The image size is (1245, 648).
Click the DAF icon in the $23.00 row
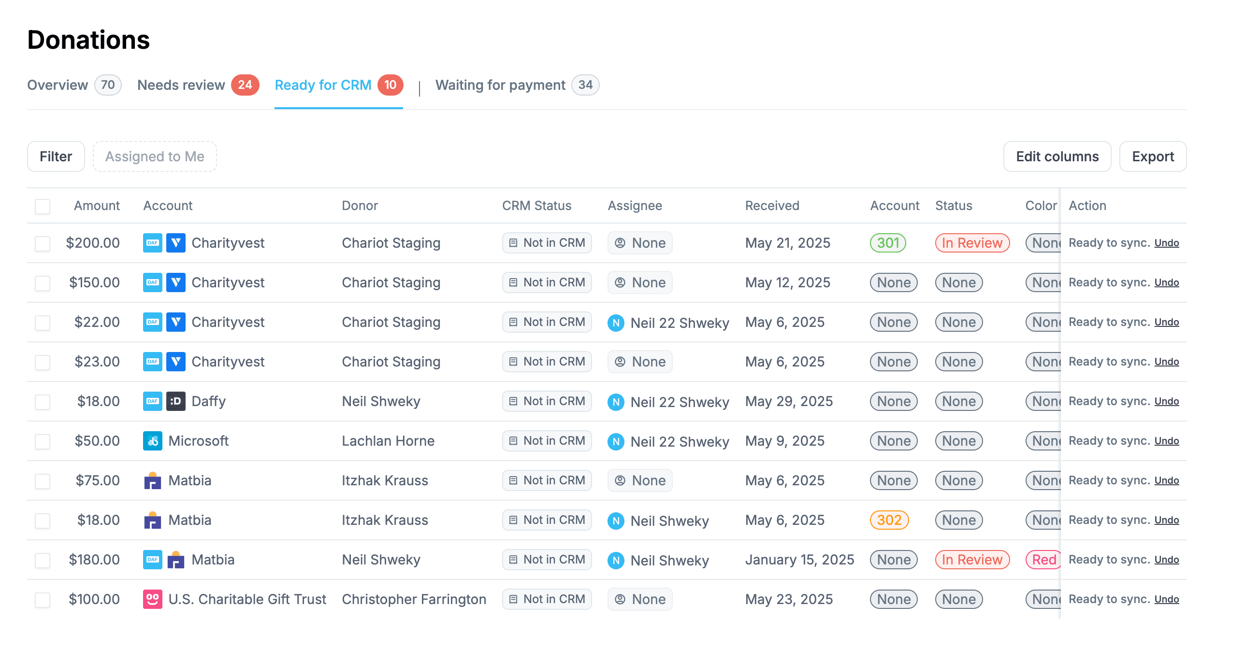point(152,362)
